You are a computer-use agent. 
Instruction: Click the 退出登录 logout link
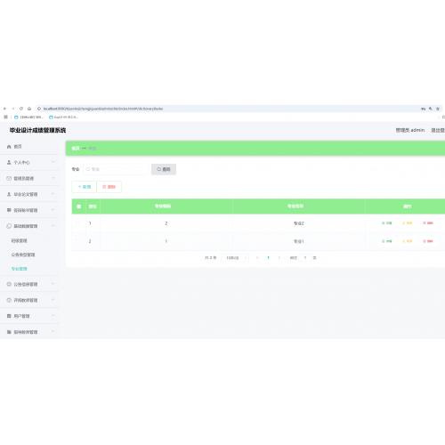tap(438, 130)
